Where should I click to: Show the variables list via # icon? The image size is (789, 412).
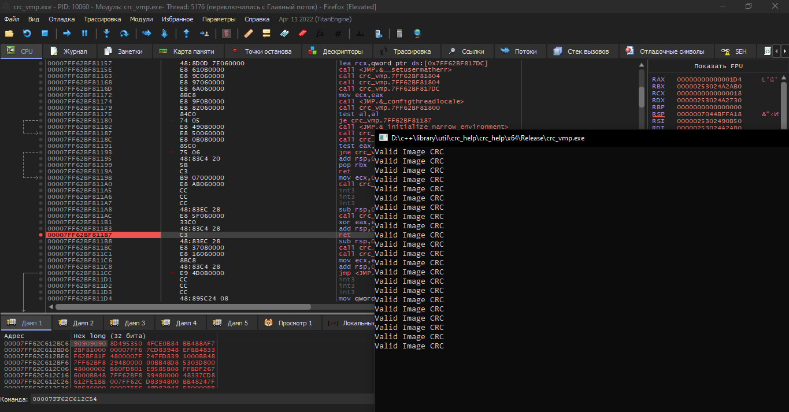click(338, 34)
